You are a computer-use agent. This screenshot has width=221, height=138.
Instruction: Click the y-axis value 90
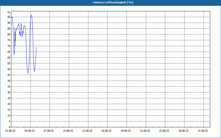[9, 23]
